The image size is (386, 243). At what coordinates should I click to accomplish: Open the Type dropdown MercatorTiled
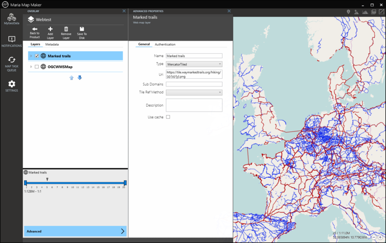pos(194,64)
